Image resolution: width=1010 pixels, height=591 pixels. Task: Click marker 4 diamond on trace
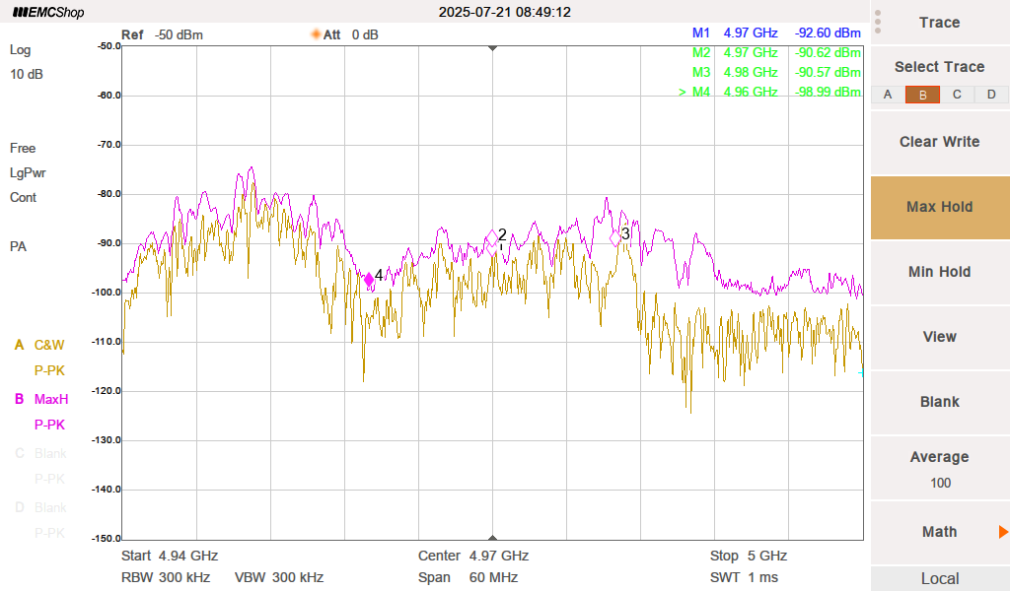pos(369,280)
